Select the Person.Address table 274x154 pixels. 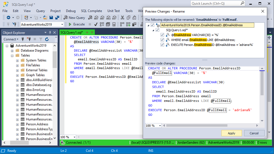coord(37,124)
